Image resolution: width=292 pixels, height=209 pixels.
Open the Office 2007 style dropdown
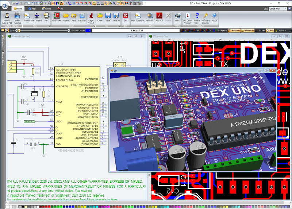coord(278,9)
